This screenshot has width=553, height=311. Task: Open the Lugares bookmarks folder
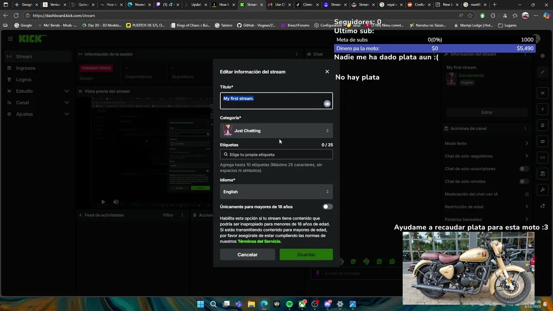point(508,25)
